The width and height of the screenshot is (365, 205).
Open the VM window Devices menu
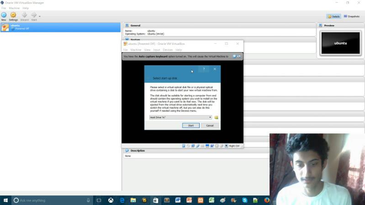pos(168,50)
